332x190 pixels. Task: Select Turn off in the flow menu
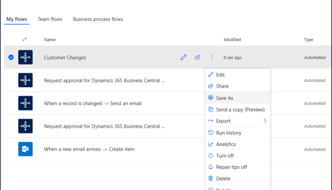tap(225, 156)
